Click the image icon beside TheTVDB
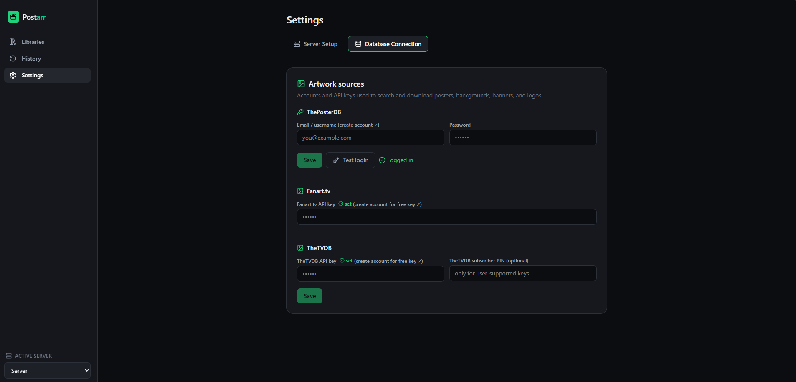The height and width of the screenshot is (382, 796). 300,248
